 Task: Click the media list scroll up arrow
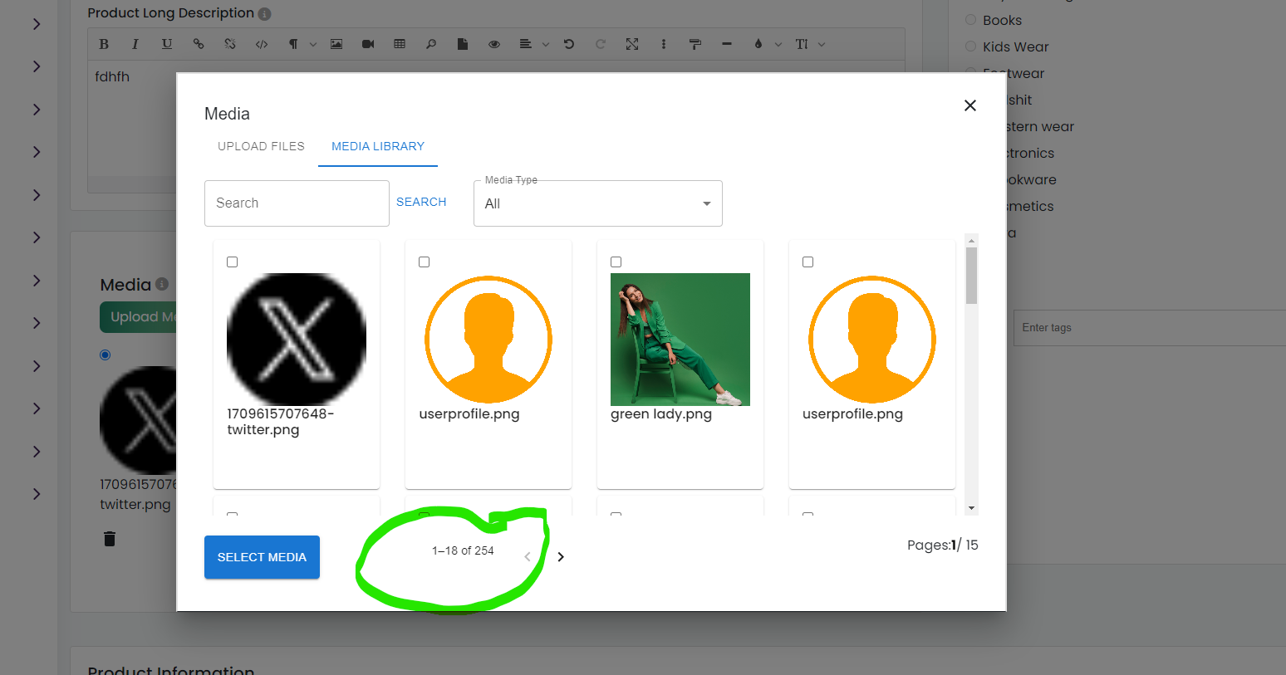click(972, 241)
